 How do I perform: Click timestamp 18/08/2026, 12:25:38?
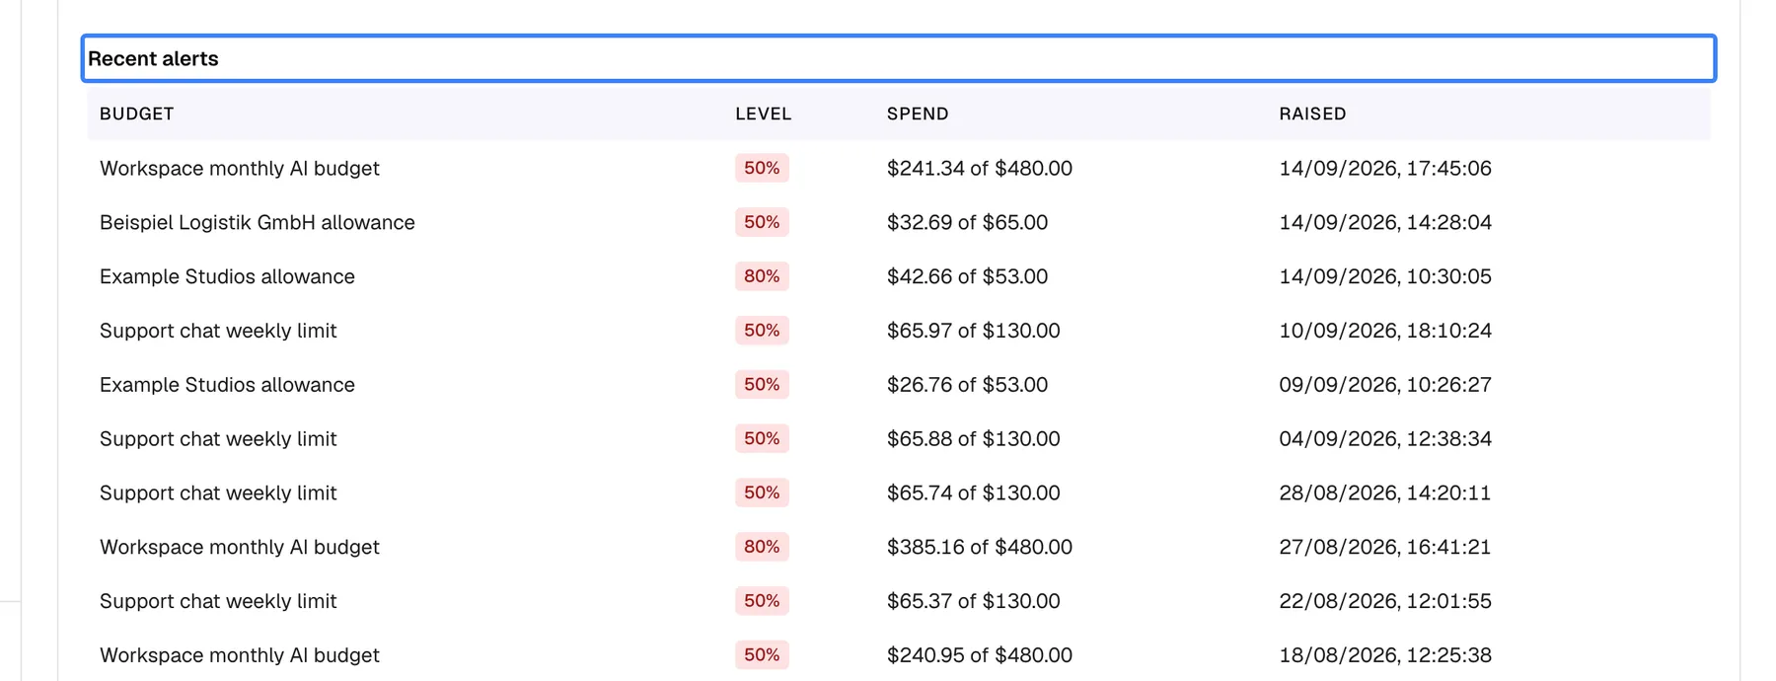point(1385,655)
